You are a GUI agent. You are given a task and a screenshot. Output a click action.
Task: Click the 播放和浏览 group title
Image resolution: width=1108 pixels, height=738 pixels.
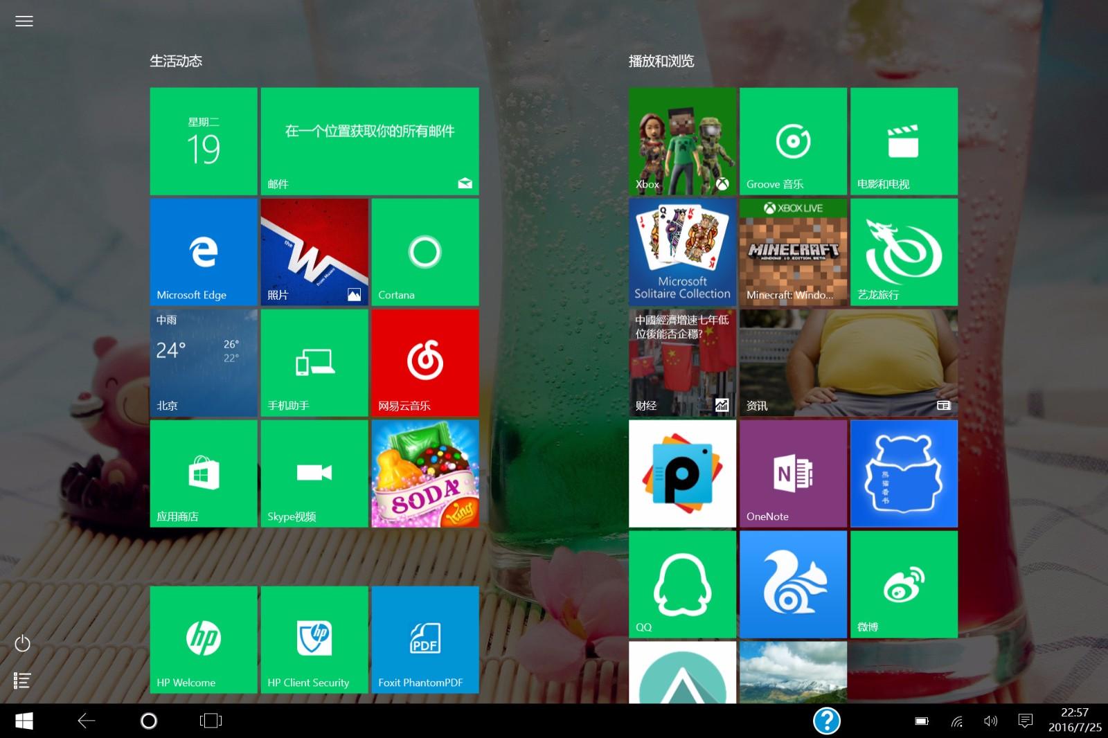[x=661, y=61]
